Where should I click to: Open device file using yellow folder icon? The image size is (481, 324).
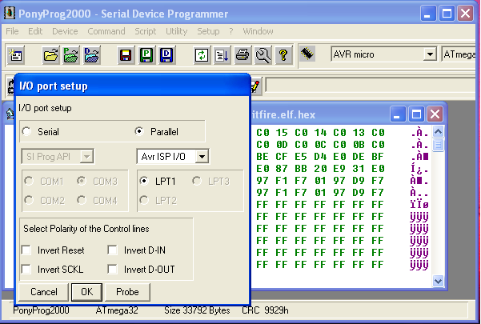50,55
